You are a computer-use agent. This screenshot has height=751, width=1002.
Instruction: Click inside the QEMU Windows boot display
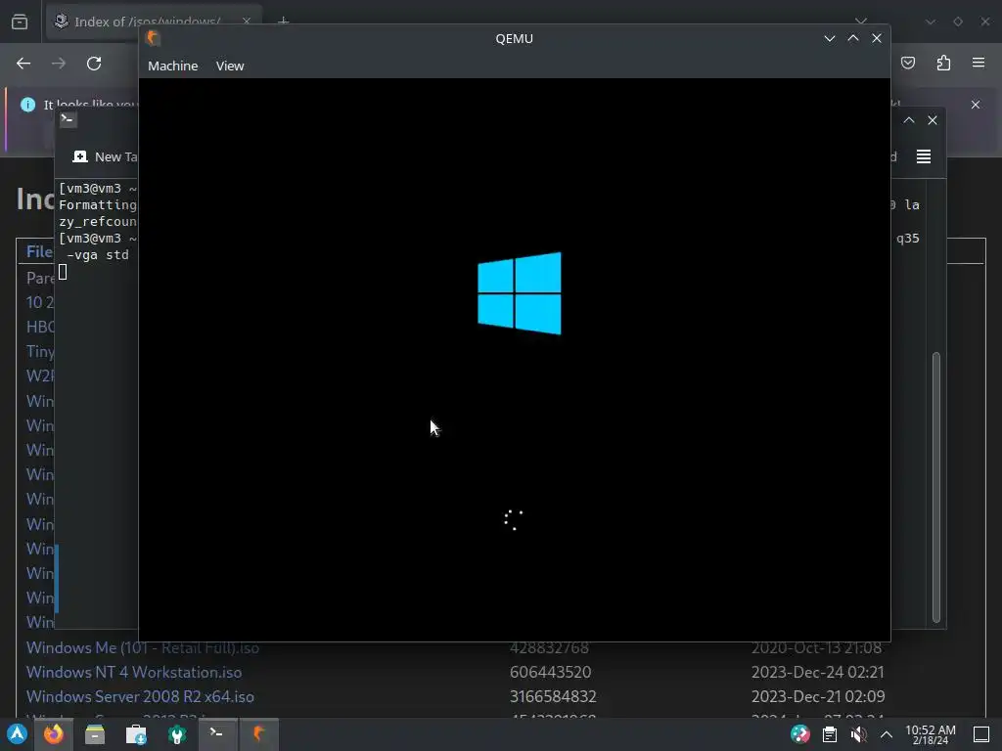pos(515,360)
